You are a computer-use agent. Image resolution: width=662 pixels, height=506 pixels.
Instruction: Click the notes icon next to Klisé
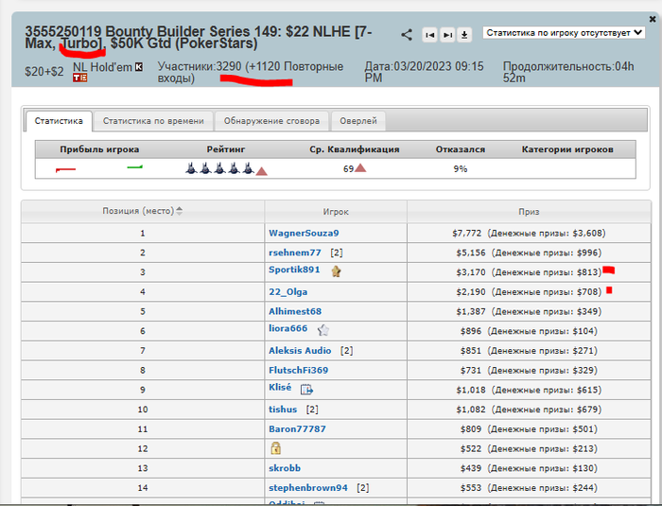click(x=306, y=389)
